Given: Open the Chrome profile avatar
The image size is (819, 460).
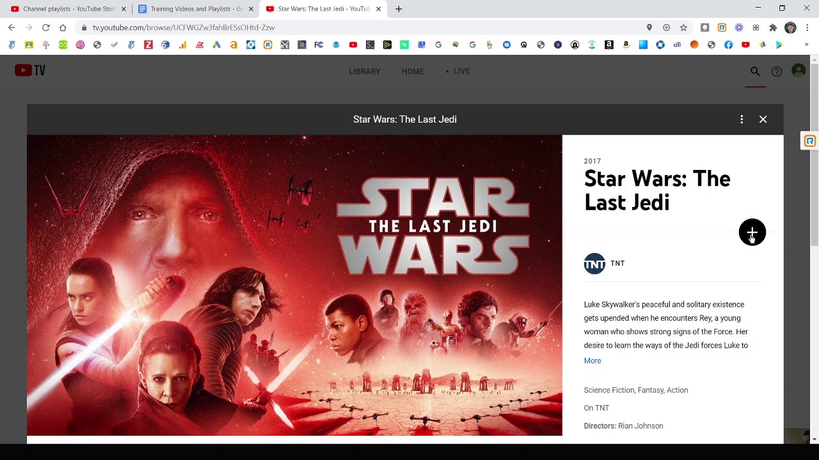Looking at the screenshot, I should click(x=790, y=27).
